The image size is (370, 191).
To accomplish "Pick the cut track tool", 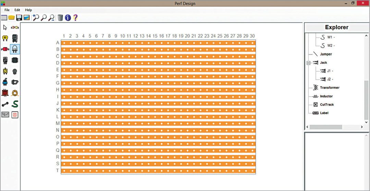I will (15, 115).
